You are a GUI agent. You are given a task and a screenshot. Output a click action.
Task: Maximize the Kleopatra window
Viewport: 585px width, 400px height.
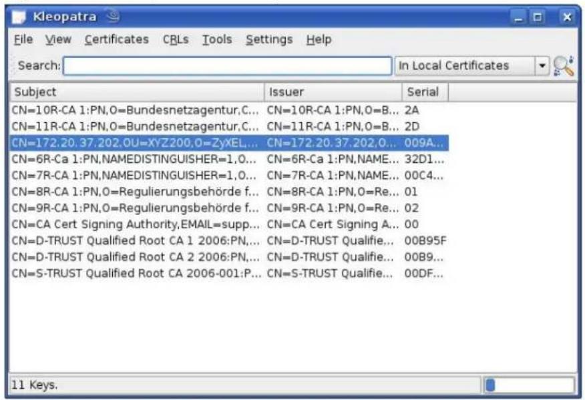[x=538, y=17]
